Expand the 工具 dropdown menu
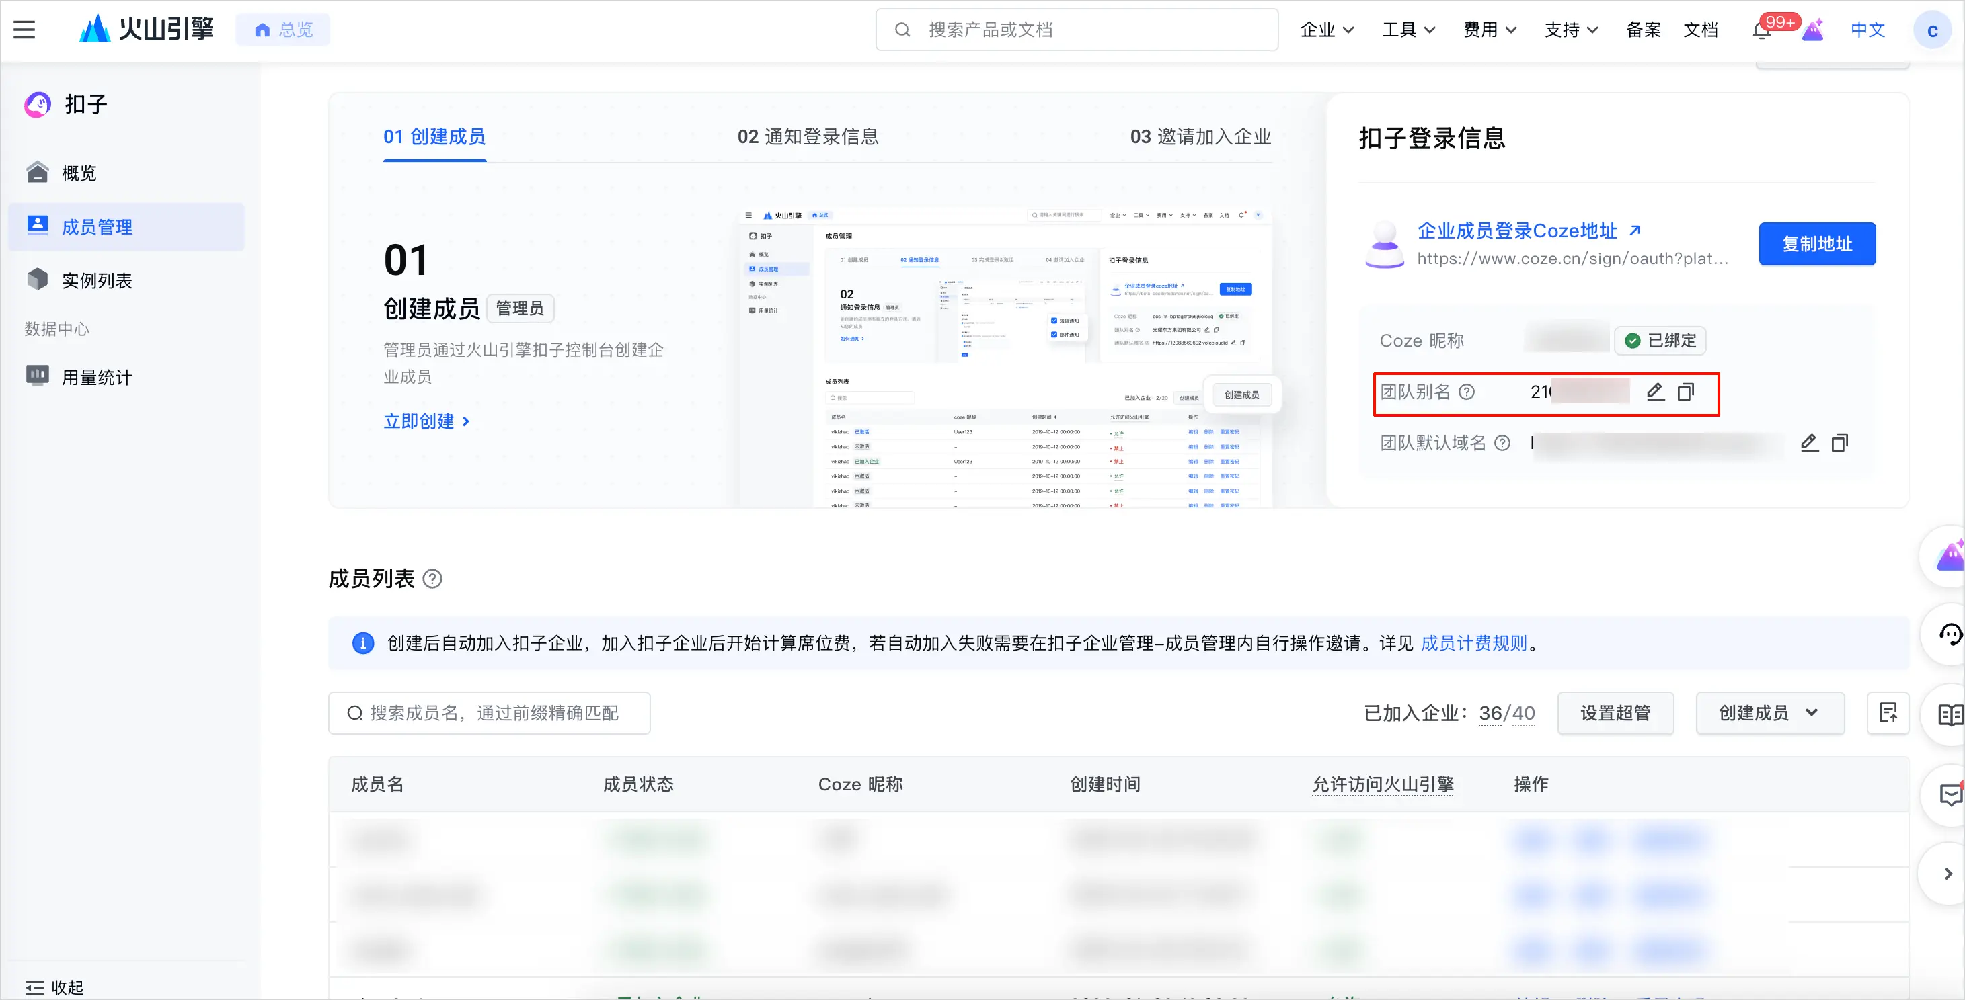 click(x=1408, y=30)
